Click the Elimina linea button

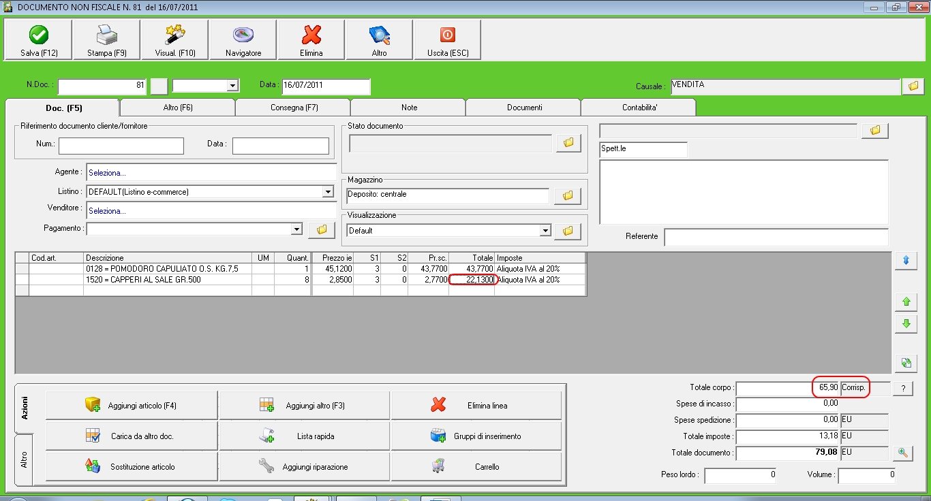coord(476,406)
